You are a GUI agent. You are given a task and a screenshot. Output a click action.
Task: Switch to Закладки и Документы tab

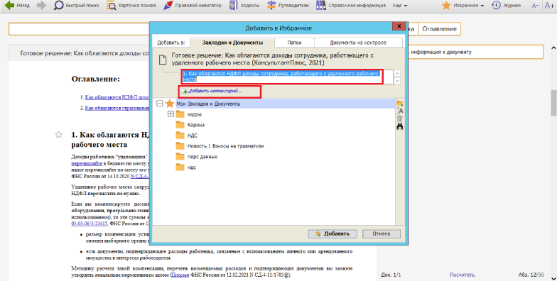232,43
